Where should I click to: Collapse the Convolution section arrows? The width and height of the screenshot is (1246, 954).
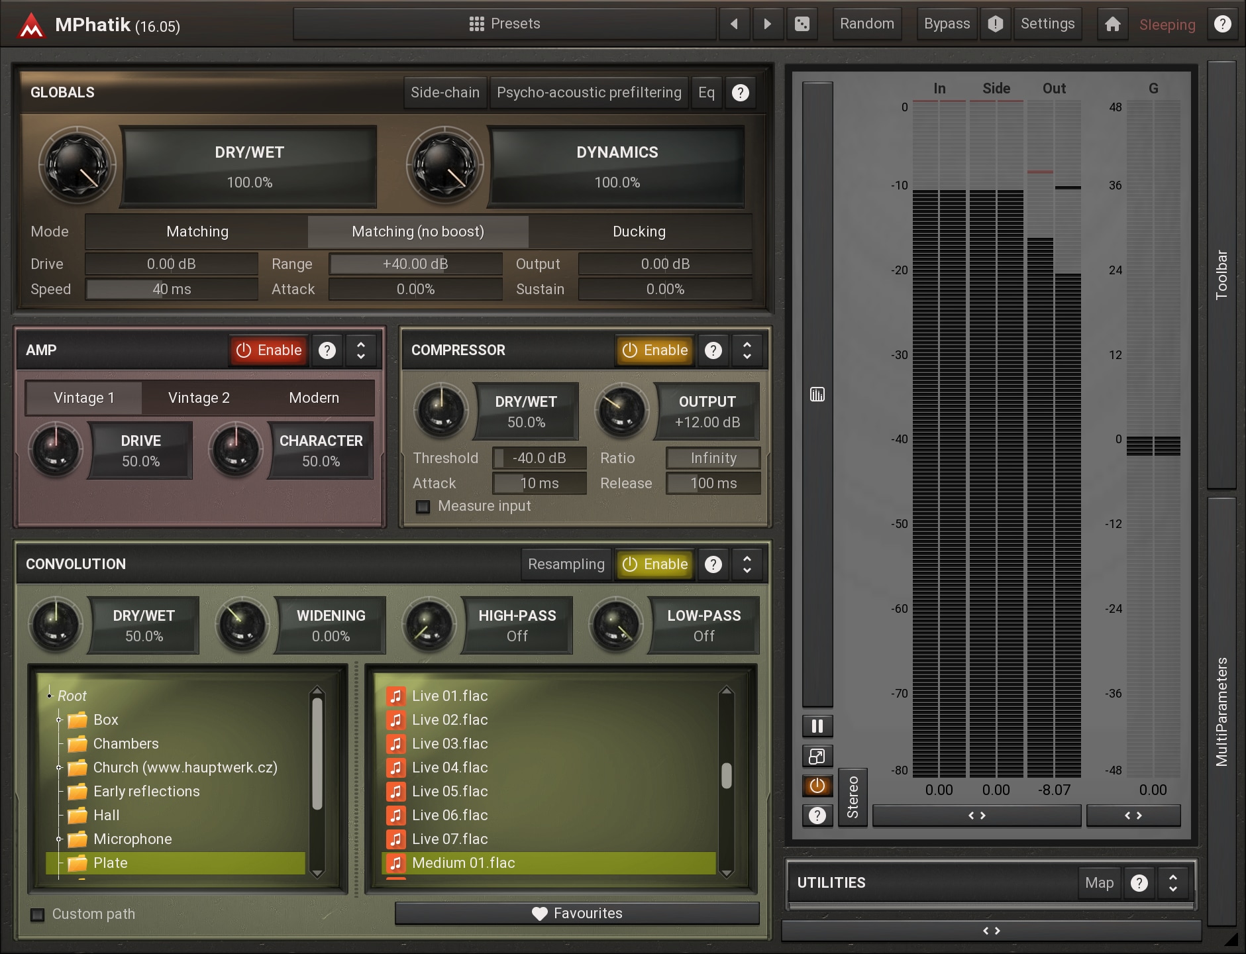(x=747, y=564)
